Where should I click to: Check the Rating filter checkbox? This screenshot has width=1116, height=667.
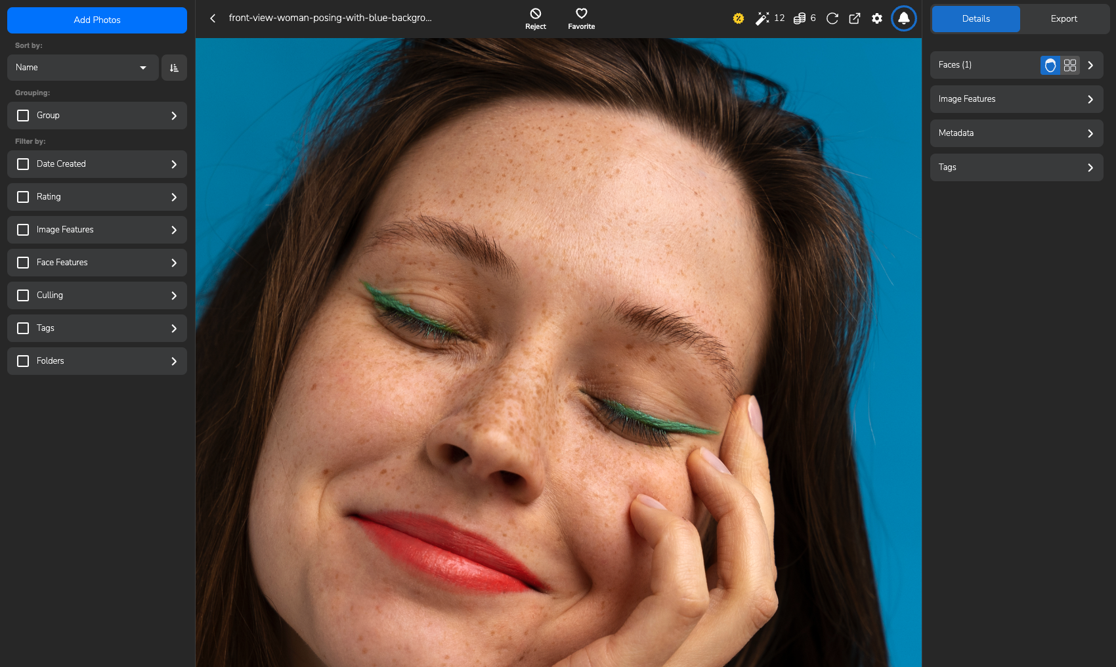(x=23, y=197)
